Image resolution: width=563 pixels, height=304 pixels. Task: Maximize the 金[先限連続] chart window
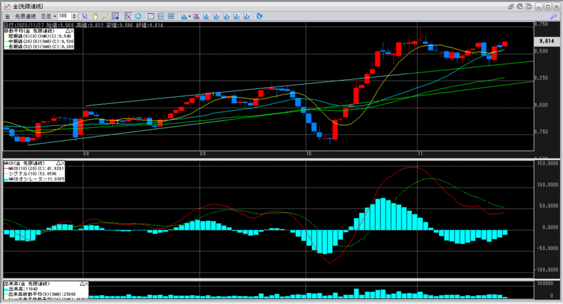548,7
